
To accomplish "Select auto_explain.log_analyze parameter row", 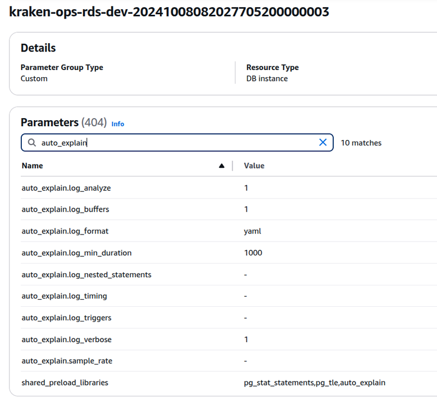I will (x=229, y=188).
